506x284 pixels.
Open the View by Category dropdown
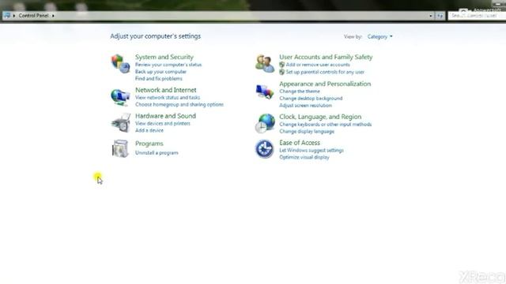tap(379, 37)
